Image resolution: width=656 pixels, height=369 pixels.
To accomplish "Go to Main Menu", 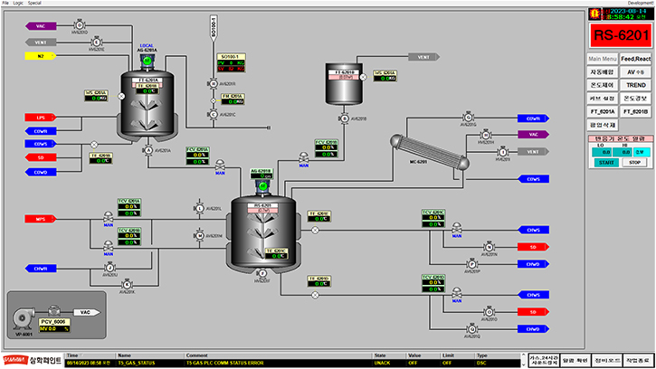I will 603,59.
